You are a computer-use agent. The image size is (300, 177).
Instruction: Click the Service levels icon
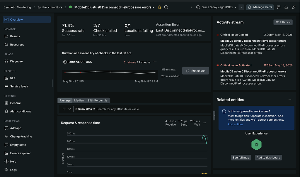coord(6,86)
